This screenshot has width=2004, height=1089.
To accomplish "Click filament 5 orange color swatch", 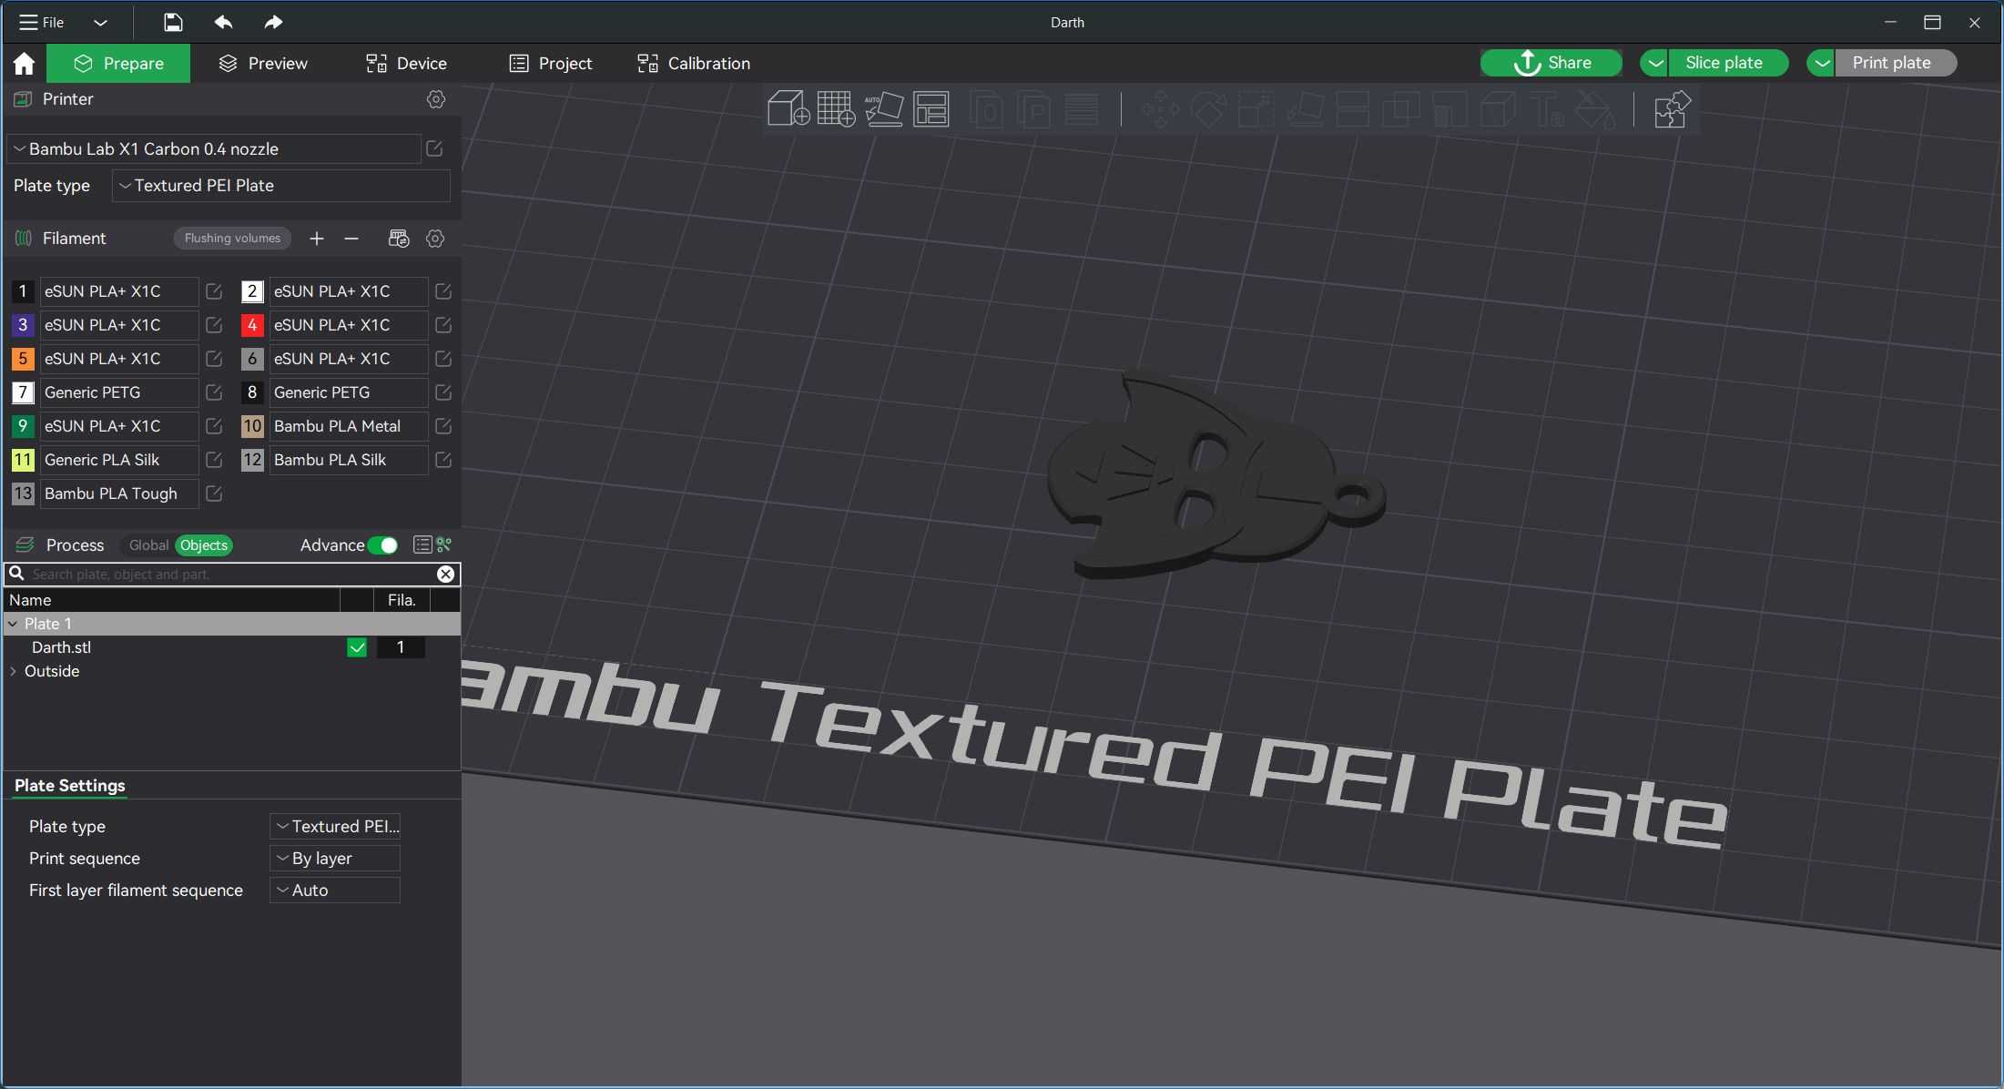I will [x=23, y=359].
